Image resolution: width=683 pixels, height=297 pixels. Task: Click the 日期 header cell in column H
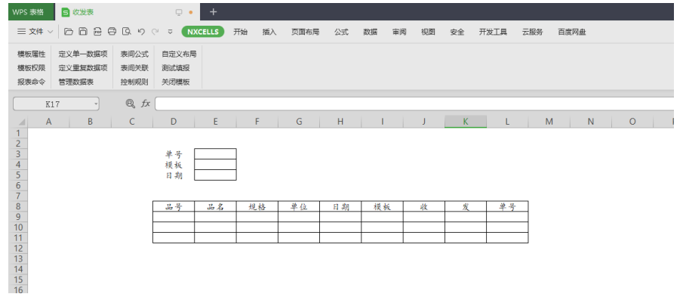[340, 206]
